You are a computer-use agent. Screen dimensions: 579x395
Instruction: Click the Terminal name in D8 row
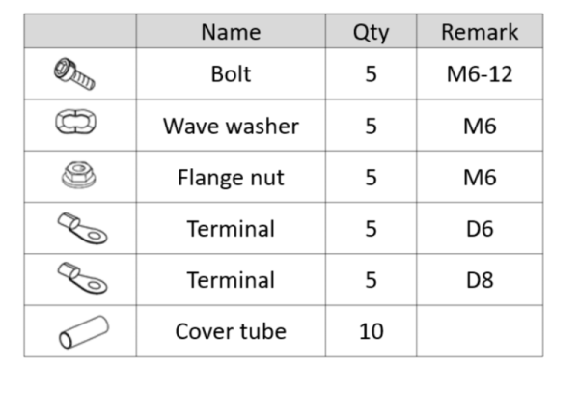pos(231,280)
